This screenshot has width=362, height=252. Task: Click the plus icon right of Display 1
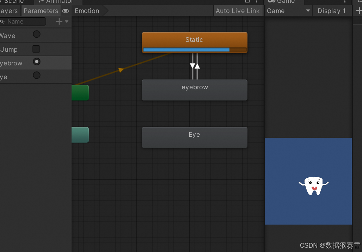tap(359, 11)
